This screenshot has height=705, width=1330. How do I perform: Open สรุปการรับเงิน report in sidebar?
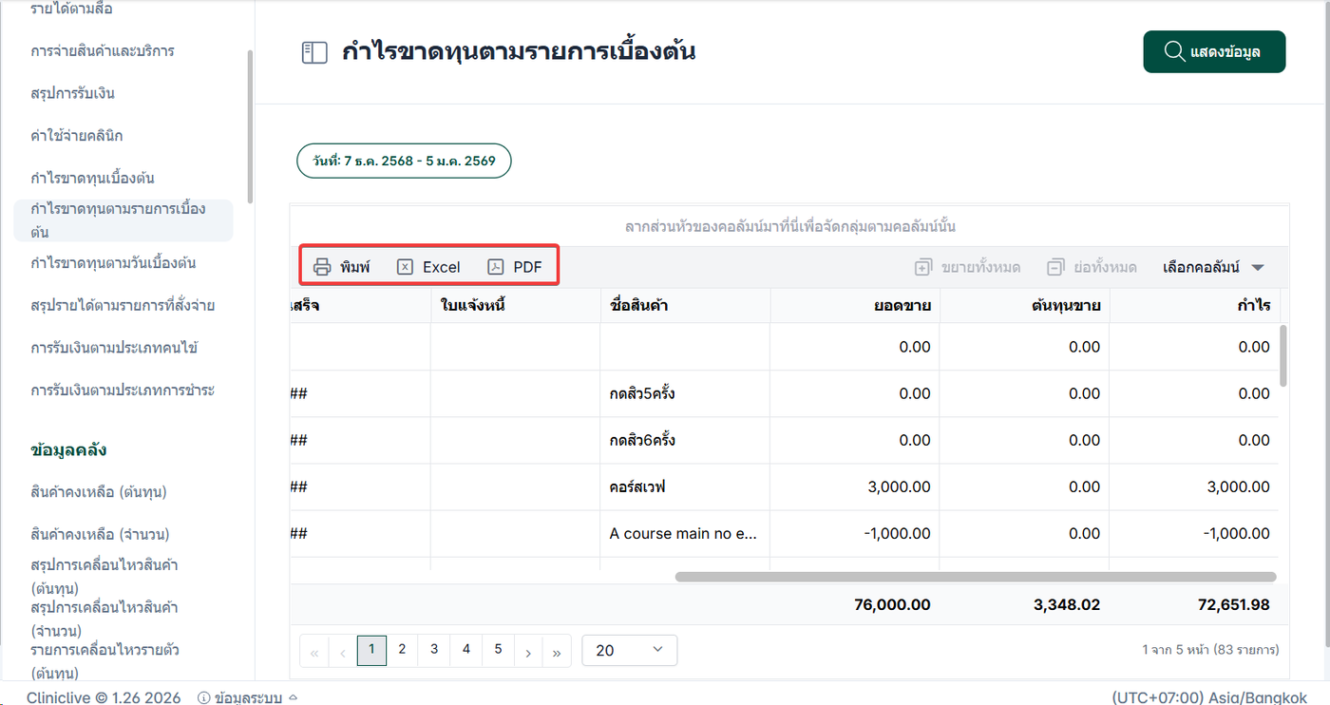[x=73, y=93]
